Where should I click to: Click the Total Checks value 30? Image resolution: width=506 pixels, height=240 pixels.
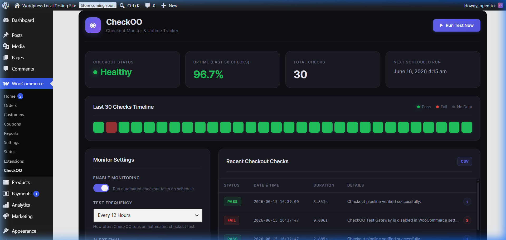[300, 74]
